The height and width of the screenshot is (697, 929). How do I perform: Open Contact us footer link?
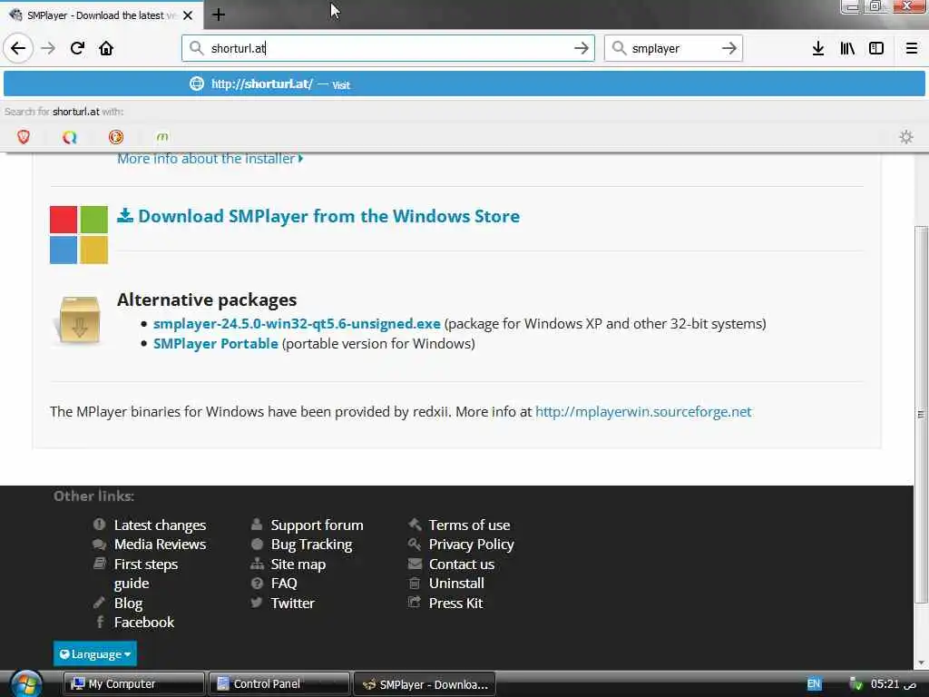462,564
